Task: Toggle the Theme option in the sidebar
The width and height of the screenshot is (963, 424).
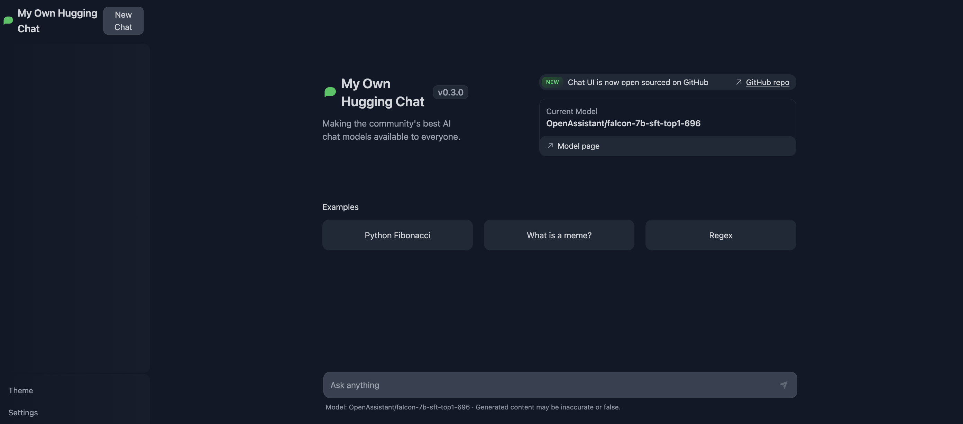Action: pos(20,390)
